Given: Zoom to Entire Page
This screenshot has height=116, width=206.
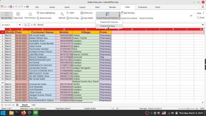Looking at the screenshot, I should coord(73,18).
